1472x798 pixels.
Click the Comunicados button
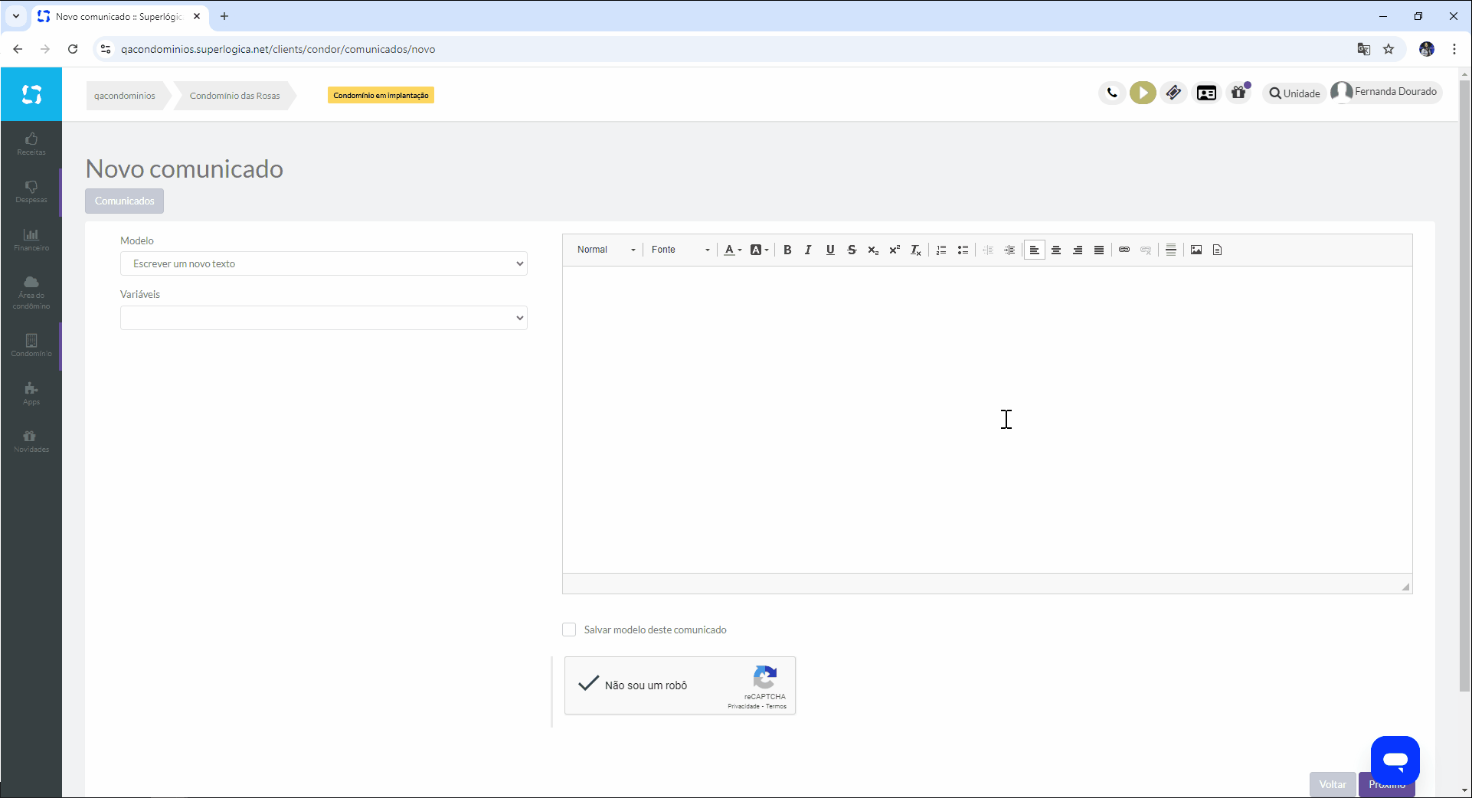pos(124,201)
